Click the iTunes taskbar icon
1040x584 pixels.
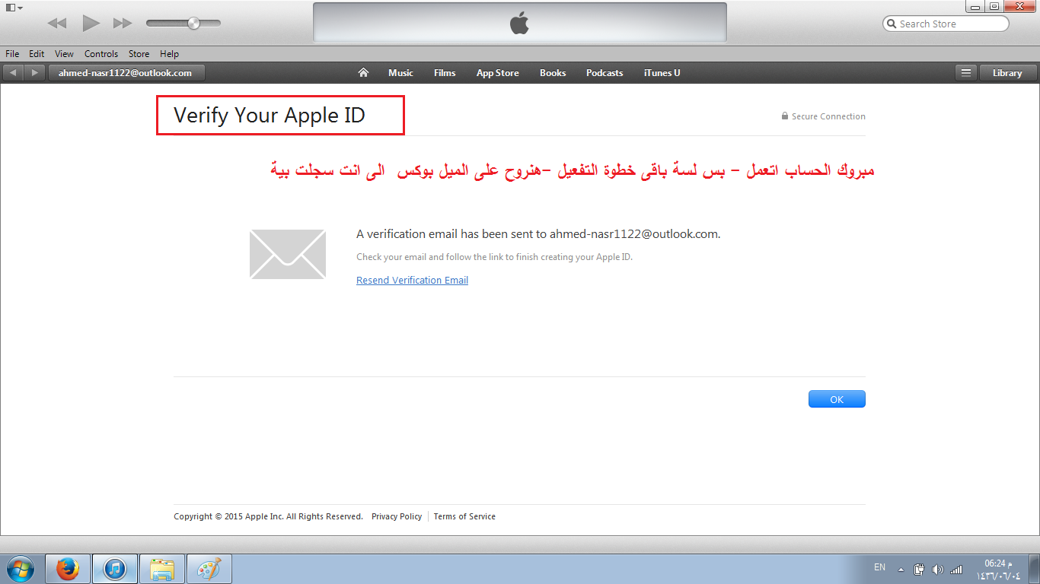tap(115, 569)
